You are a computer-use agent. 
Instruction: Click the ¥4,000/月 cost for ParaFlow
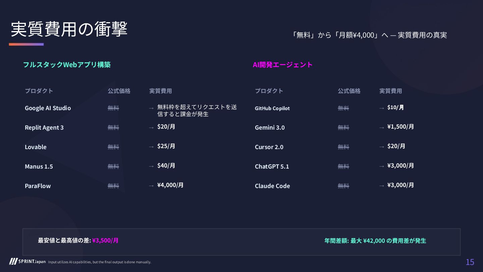point(170,185)
